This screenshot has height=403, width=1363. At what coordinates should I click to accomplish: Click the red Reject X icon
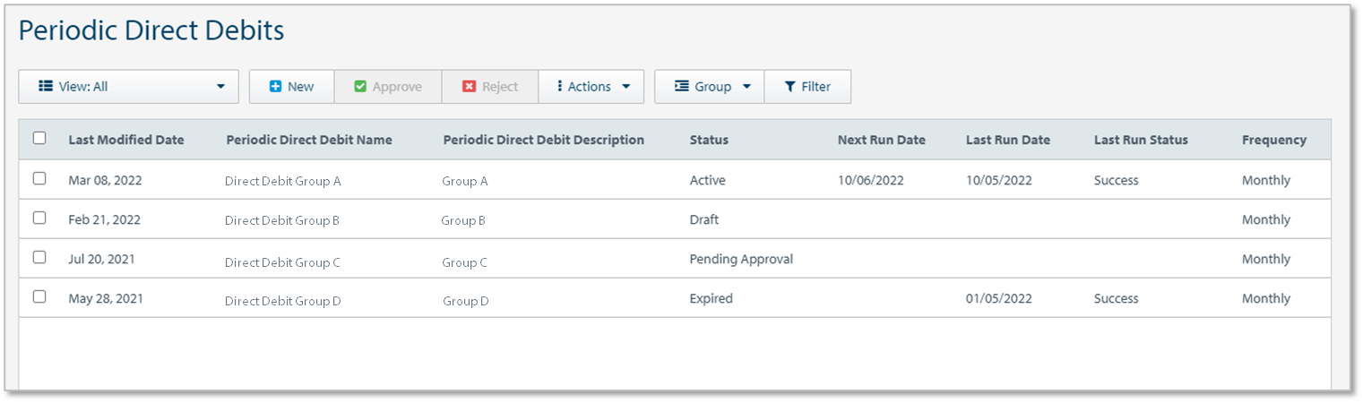click(x=469, y=87)
